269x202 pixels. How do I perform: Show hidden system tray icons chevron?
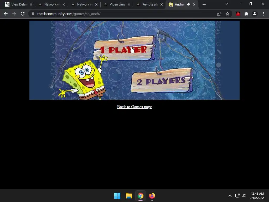pos(230,196)
